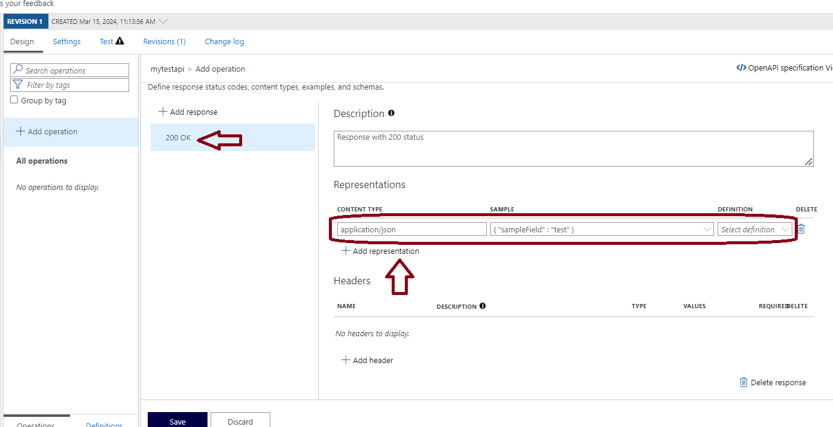
Task: Open the Select definition dropdown
Action: 755,229
